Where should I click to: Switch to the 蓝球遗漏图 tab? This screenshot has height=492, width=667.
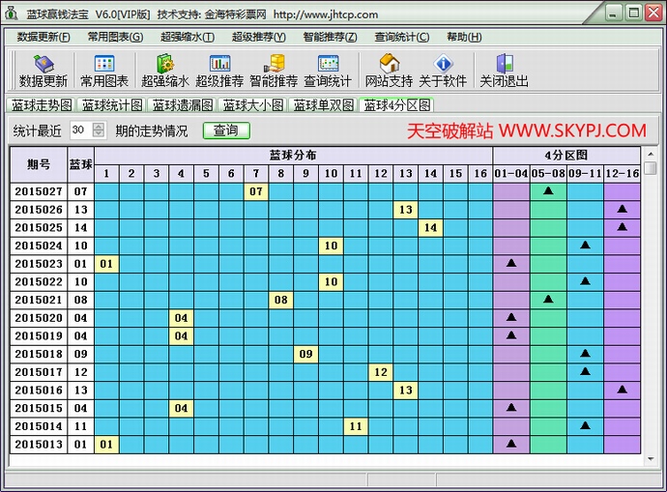(183, 105)
